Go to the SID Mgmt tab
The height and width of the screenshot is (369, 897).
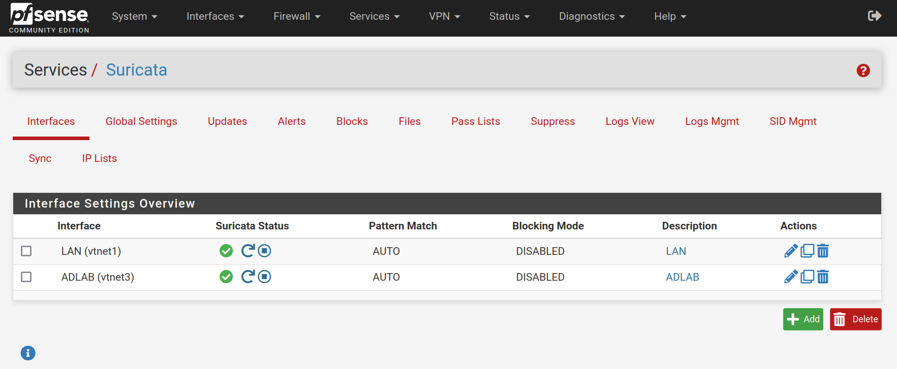tap(793, 121)
